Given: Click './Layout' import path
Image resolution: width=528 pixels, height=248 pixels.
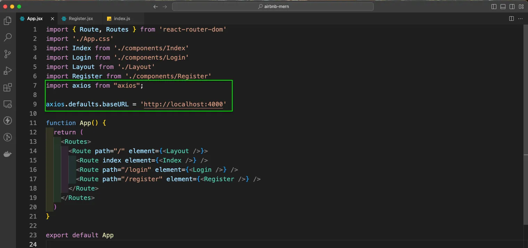Looking at the screenshot, I should click(136, 67).
